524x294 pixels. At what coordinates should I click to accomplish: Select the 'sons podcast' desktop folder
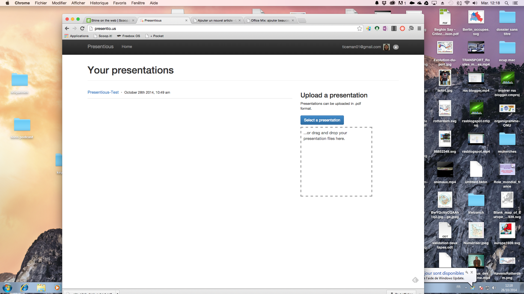(x=22, y=128)
